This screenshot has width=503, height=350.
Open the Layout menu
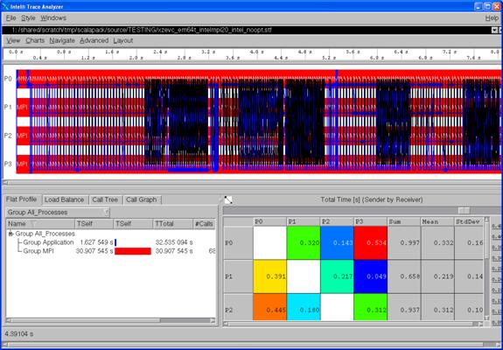click(x=122, y=41)
